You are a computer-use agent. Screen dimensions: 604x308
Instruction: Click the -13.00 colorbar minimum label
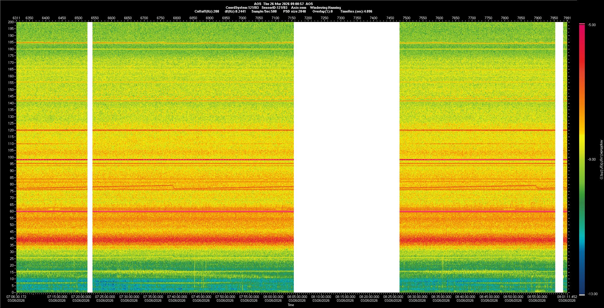(x=593, y=294)
